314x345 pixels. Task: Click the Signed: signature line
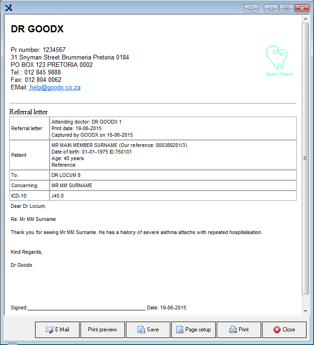tap(78, 308)
